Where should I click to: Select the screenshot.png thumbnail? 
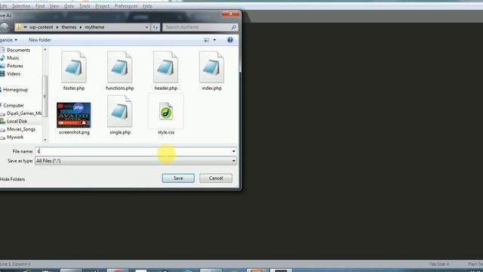click(x=74, y=115)
